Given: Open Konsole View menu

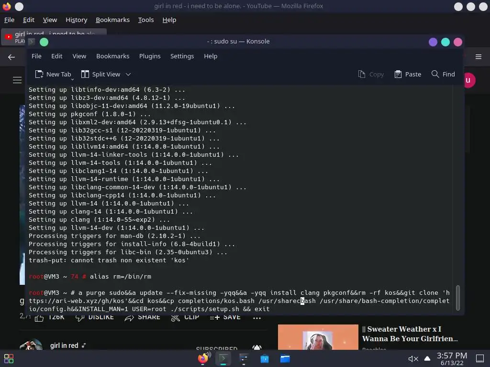Looking at the screenshot, I should pos(79,56).
